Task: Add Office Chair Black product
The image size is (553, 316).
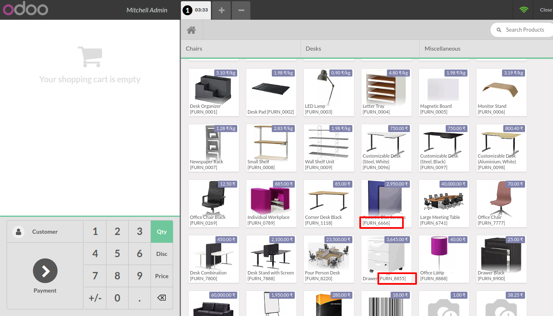Action: point(214,204)
